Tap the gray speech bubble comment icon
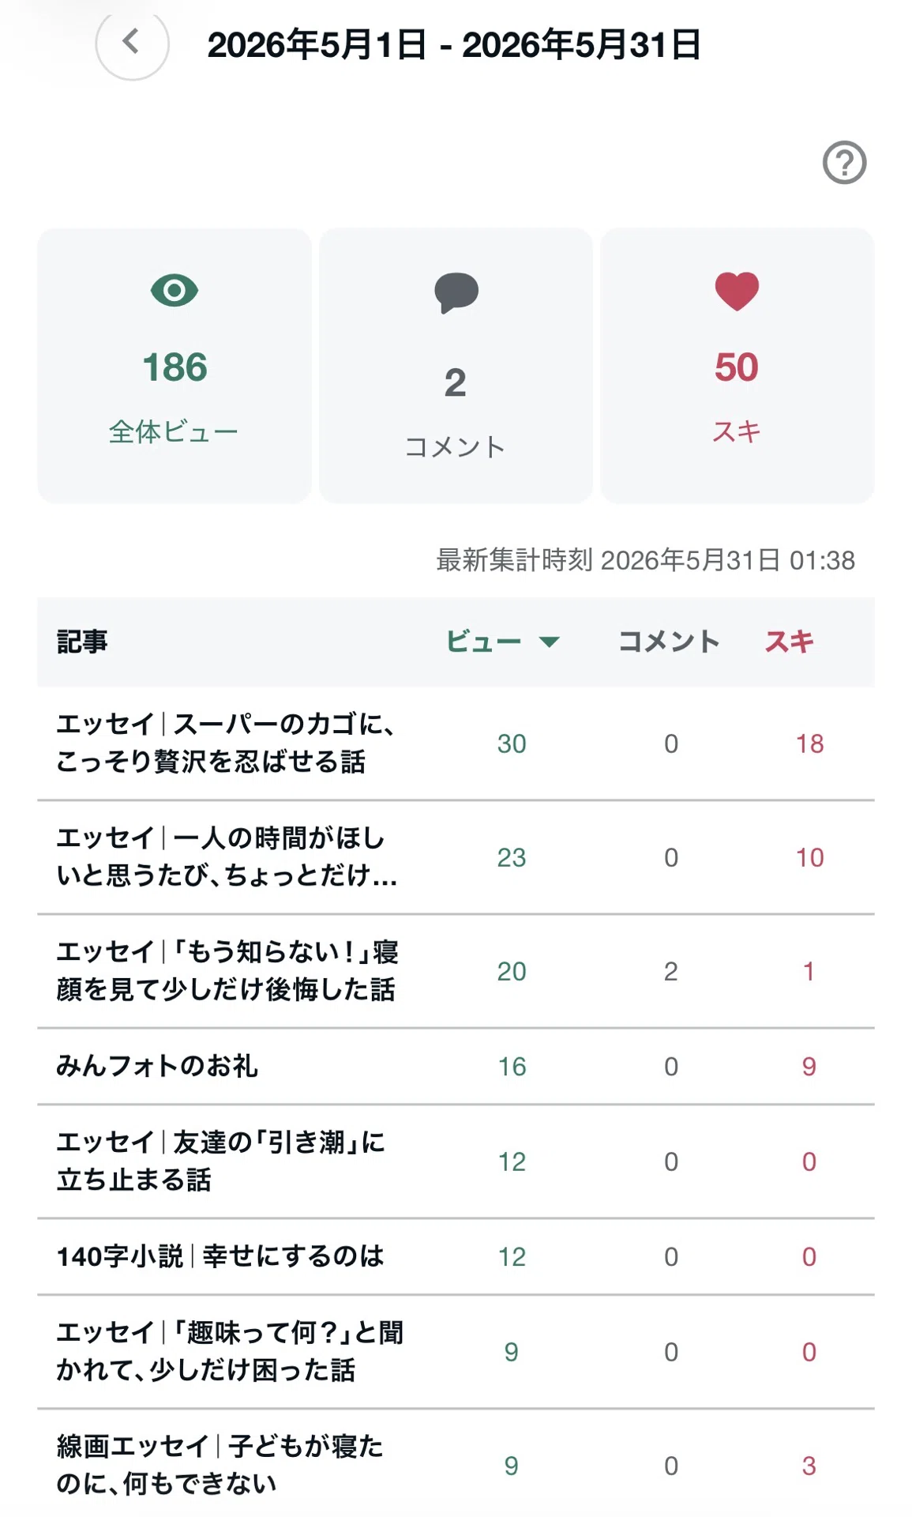Screen dimensions: 912x1517 pos(456,292)
